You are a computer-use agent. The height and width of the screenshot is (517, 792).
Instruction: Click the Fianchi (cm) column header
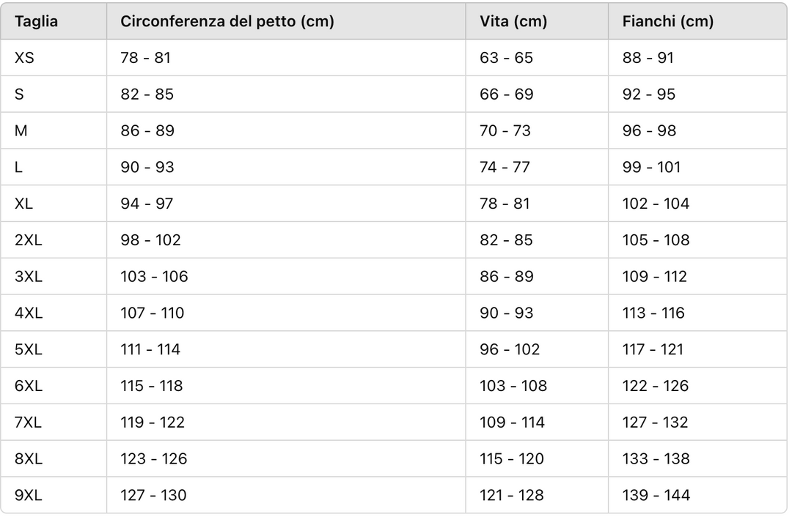(668, 21)
